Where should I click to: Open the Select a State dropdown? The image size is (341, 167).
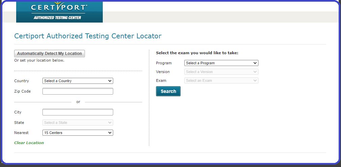(x=78, y=123)
